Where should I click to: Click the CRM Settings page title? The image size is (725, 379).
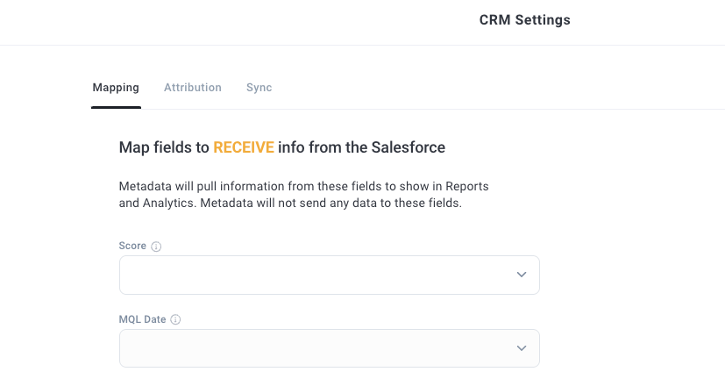click(525, 20)
